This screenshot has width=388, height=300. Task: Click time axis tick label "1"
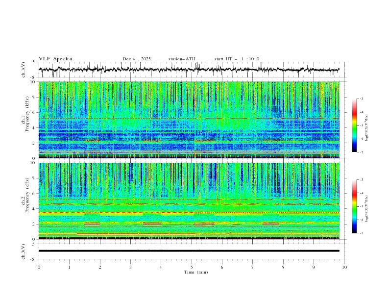[69, 267]
